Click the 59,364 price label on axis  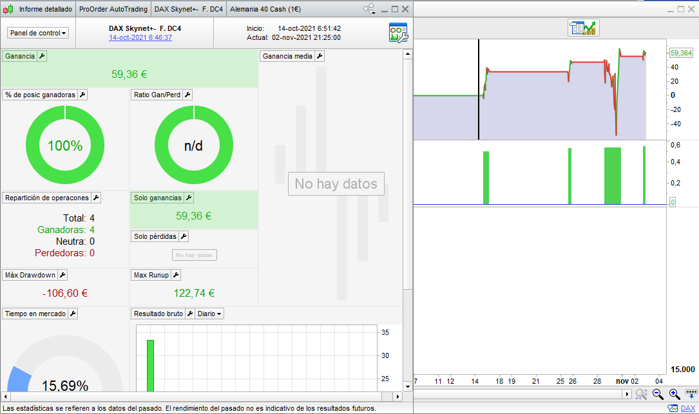point(681,53)
